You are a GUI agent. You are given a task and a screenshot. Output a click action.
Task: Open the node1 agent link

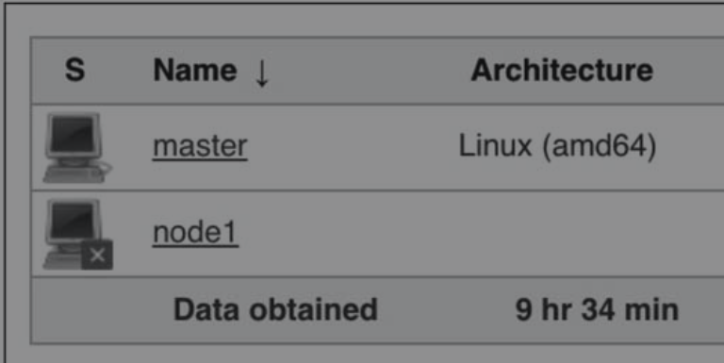[x=195, y=232]
